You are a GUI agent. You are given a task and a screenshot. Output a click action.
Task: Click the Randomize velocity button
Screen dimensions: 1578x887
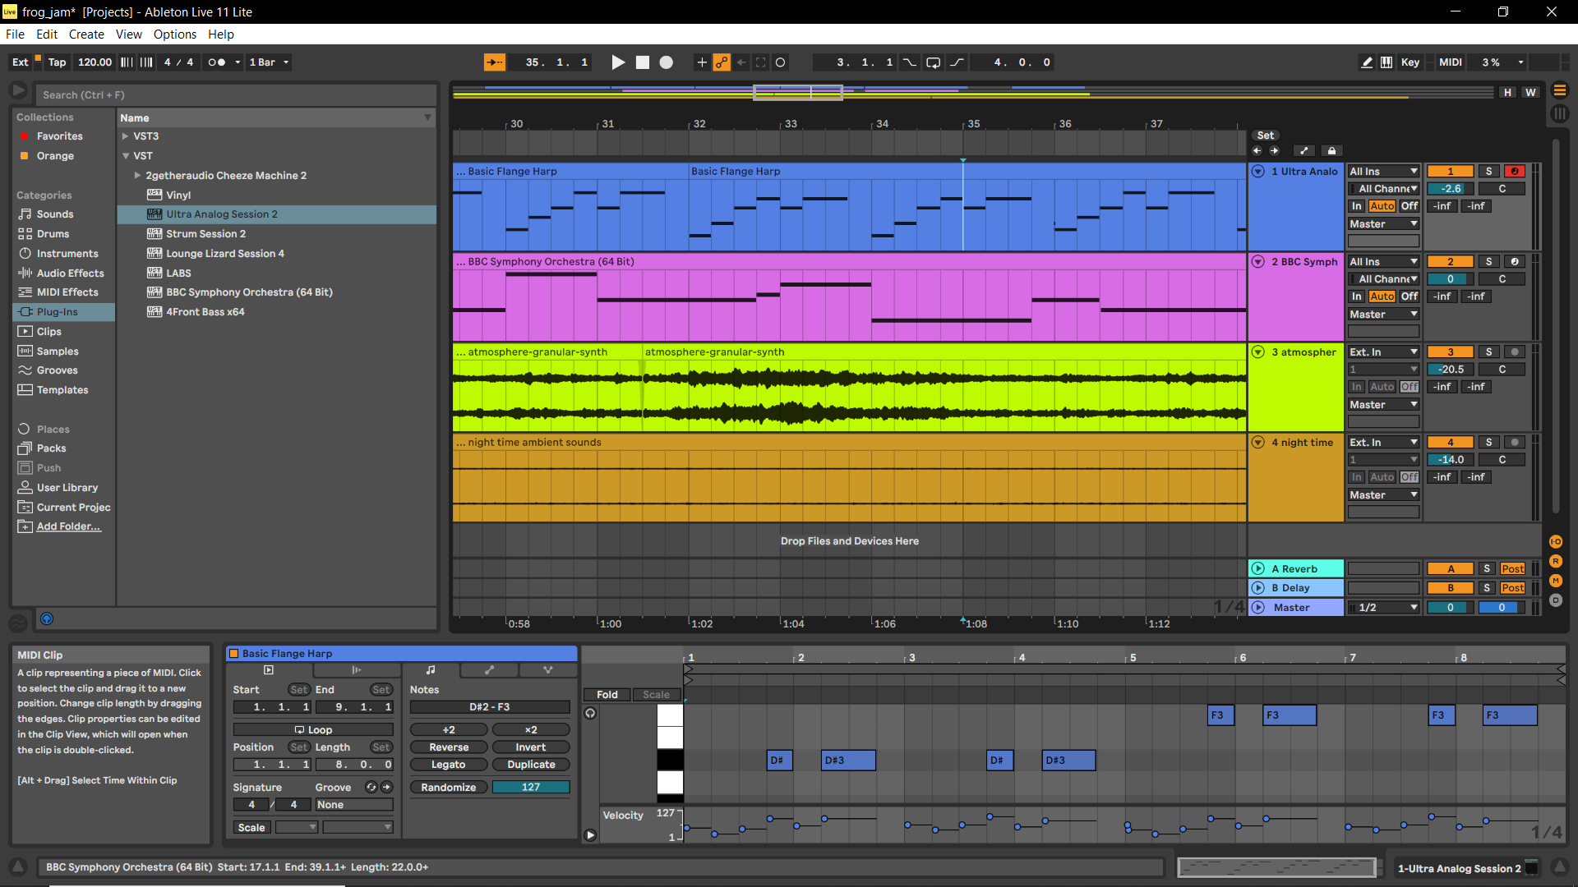[x=449, y=788]
